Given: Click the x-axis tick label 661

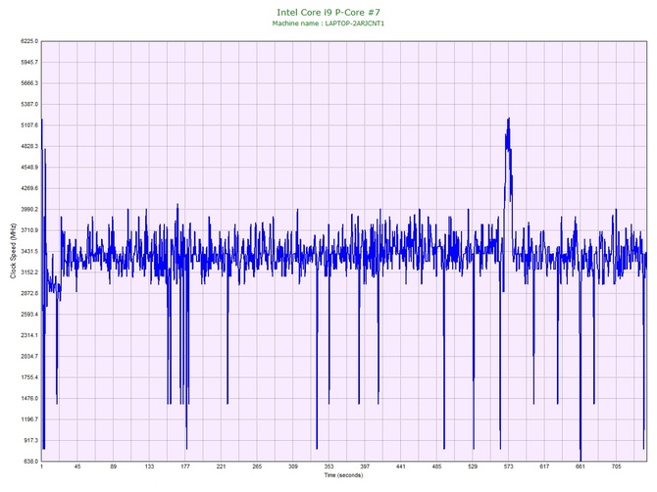Looking at the screenshot, I should (581, 467).
